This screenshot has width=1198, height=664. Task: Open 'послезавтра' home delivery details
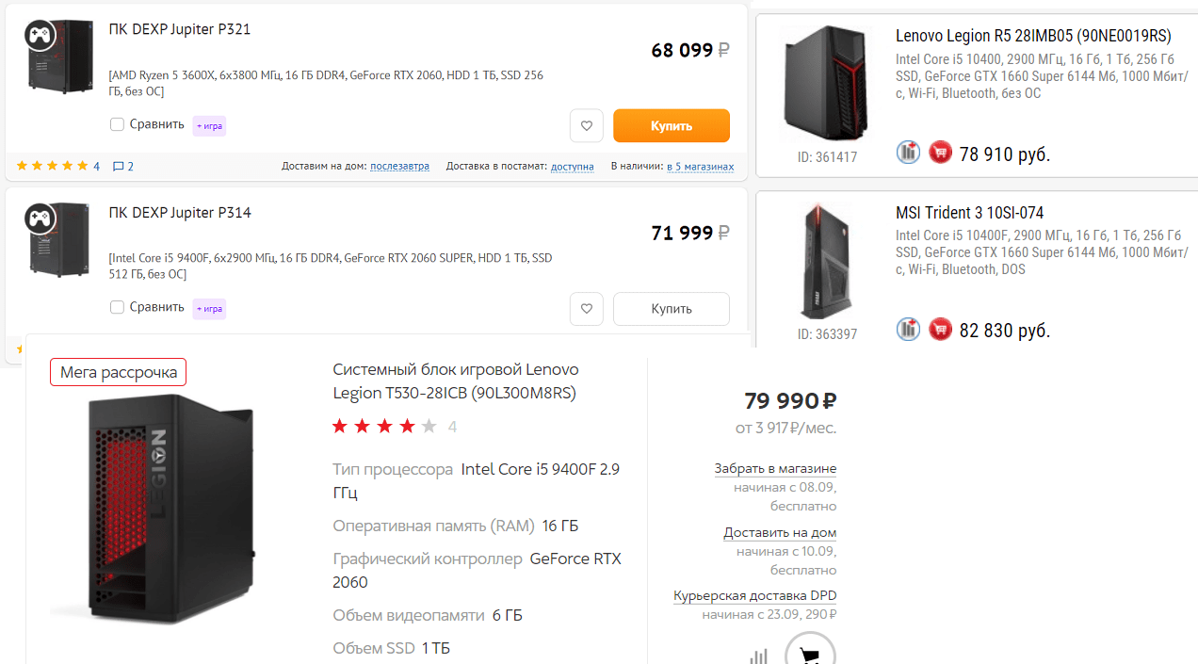[x=399, y=167]
